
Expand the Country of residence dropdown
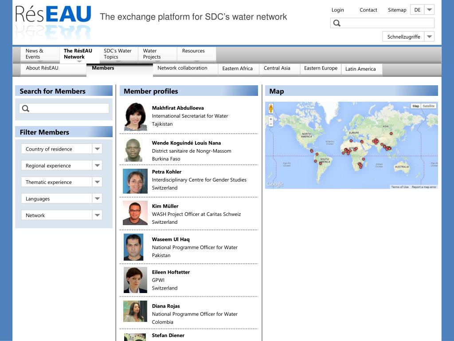97,149
